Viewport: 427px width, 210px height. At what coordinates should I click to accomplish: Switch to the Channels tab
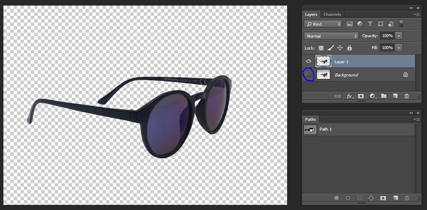(332, 15)
